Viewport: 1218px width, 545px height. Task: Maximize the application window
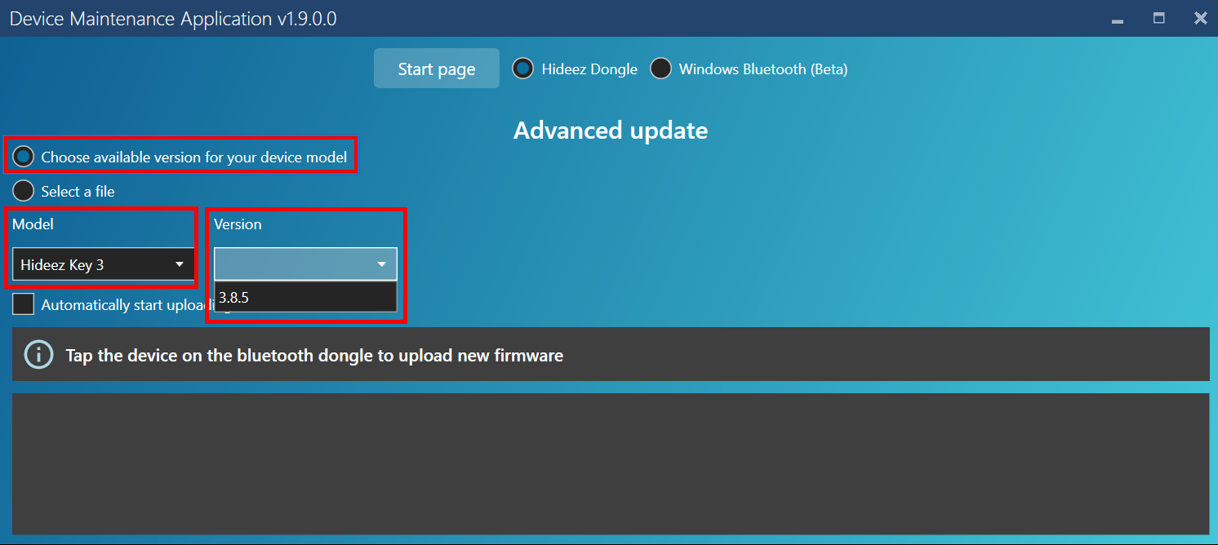tap(1158, 18)
